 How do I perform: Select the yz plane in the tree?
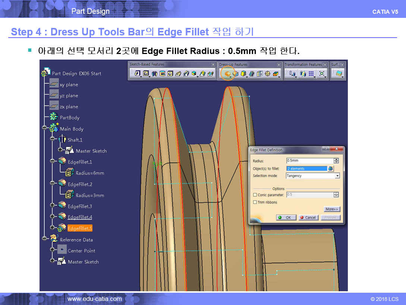69,96
